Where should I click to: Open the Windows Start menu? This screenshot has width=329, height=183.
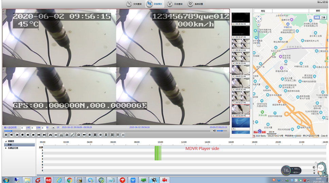(x=6, y=180)
